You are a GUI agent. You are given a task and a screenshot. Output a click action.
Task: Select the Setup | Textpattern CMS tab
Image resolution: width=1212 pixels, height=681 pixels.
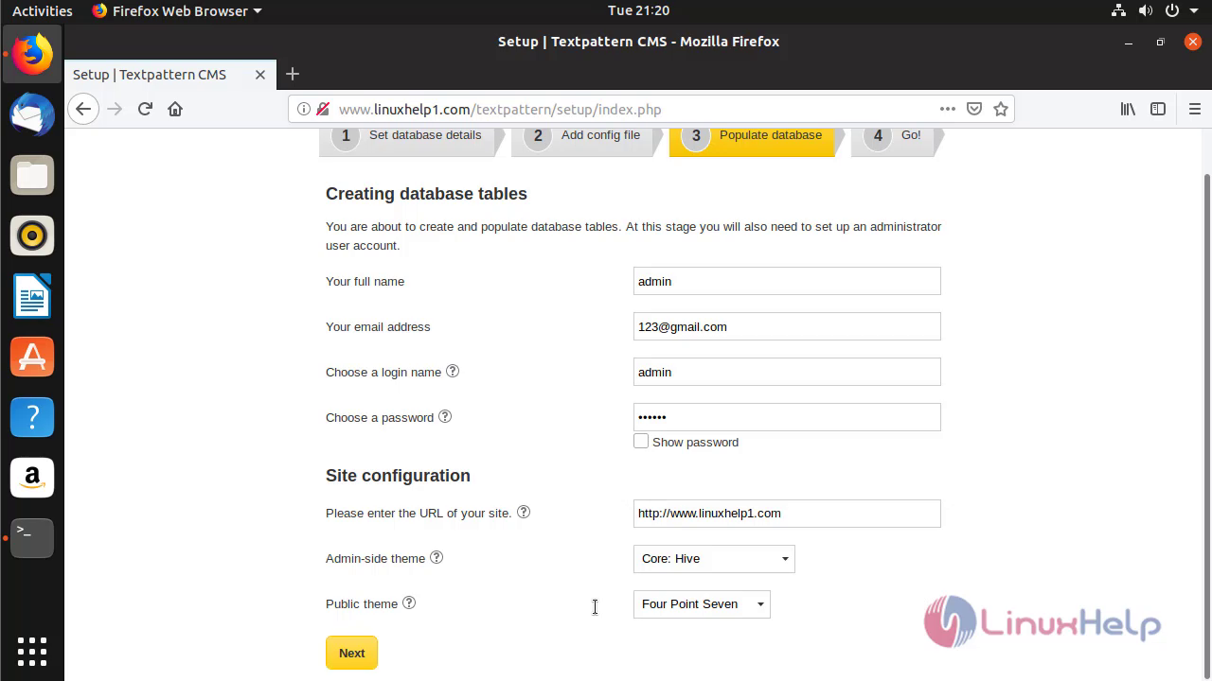click(169, 75)
